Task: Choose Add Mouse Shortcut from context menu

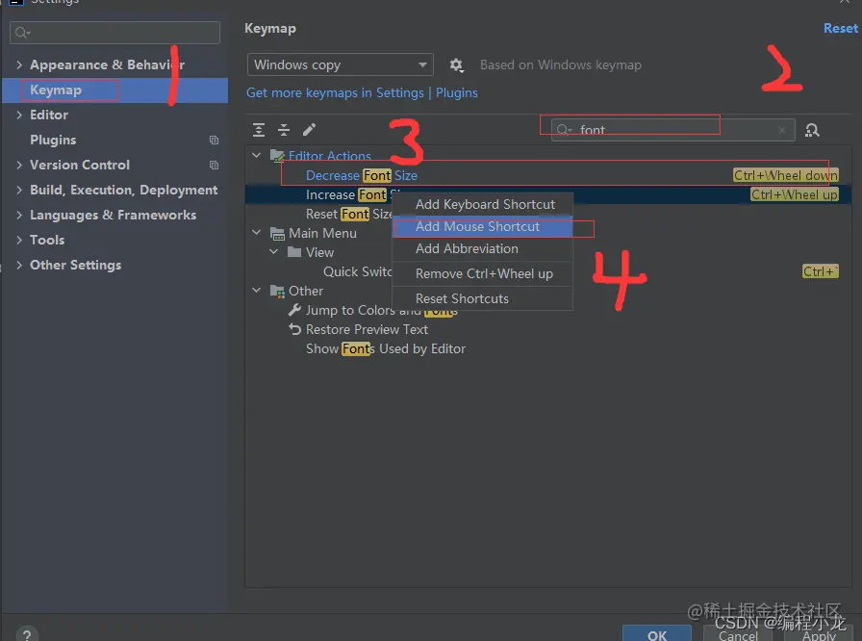Action: [483, 226]
